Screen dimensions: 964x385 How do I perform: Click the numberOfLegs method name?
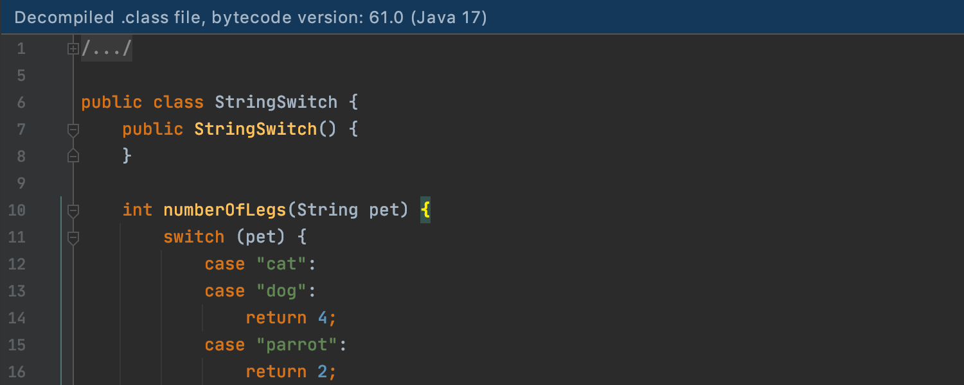tap(224, 210)
